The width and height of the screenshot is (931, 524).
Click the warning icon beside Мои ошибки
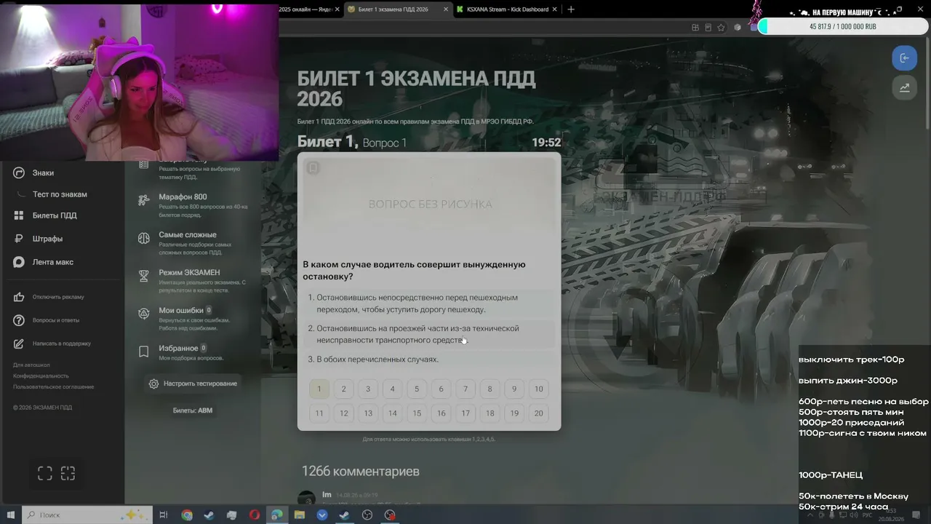[x=144, y=314]
